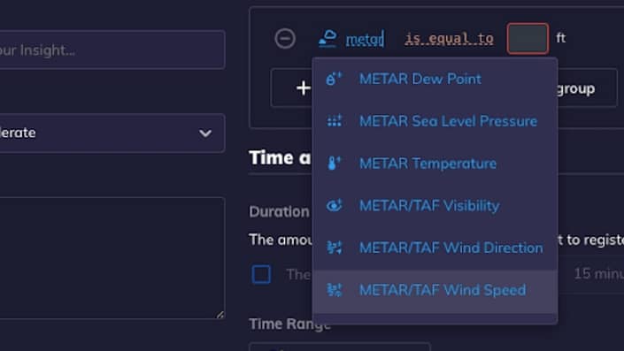Image resolution: width=624 pixels, height=351 pixels.
Task: Click the METAR Dew Point droplet icon
Action: pos(334,79)
